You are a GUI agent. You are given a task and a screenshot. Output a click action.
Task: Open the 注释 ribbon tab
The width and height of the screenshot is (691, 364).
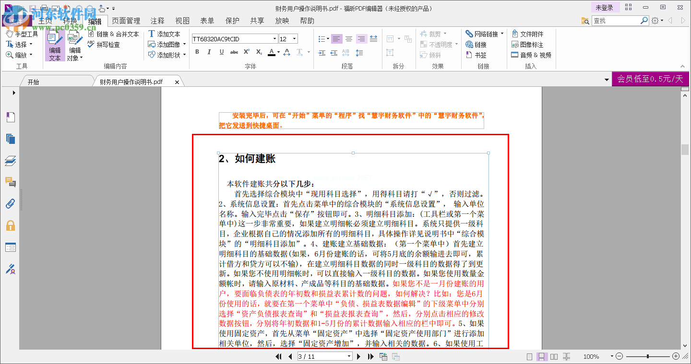pyautogui.click(x=157, y=21)
